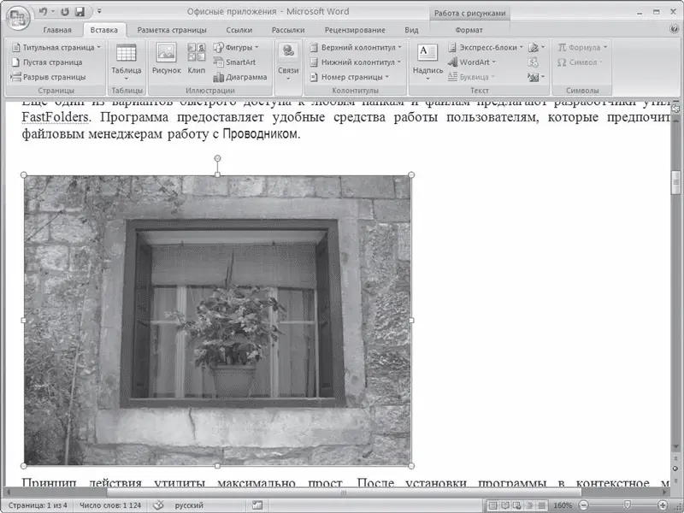Customize the Quick Access Toolbar
The height and width of the screenshot is (513, 684).
point(99,12)
